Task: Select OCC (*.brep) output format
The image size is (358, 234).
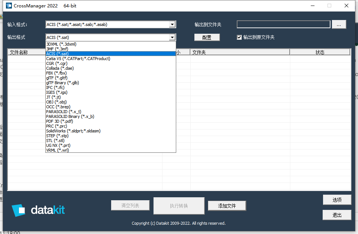Action: coord(111,107)
